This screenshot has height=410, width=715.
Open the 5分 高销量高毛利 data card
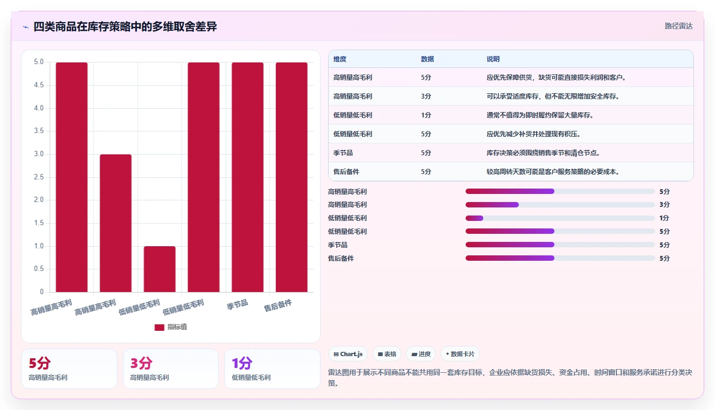[x=69, y=369]
